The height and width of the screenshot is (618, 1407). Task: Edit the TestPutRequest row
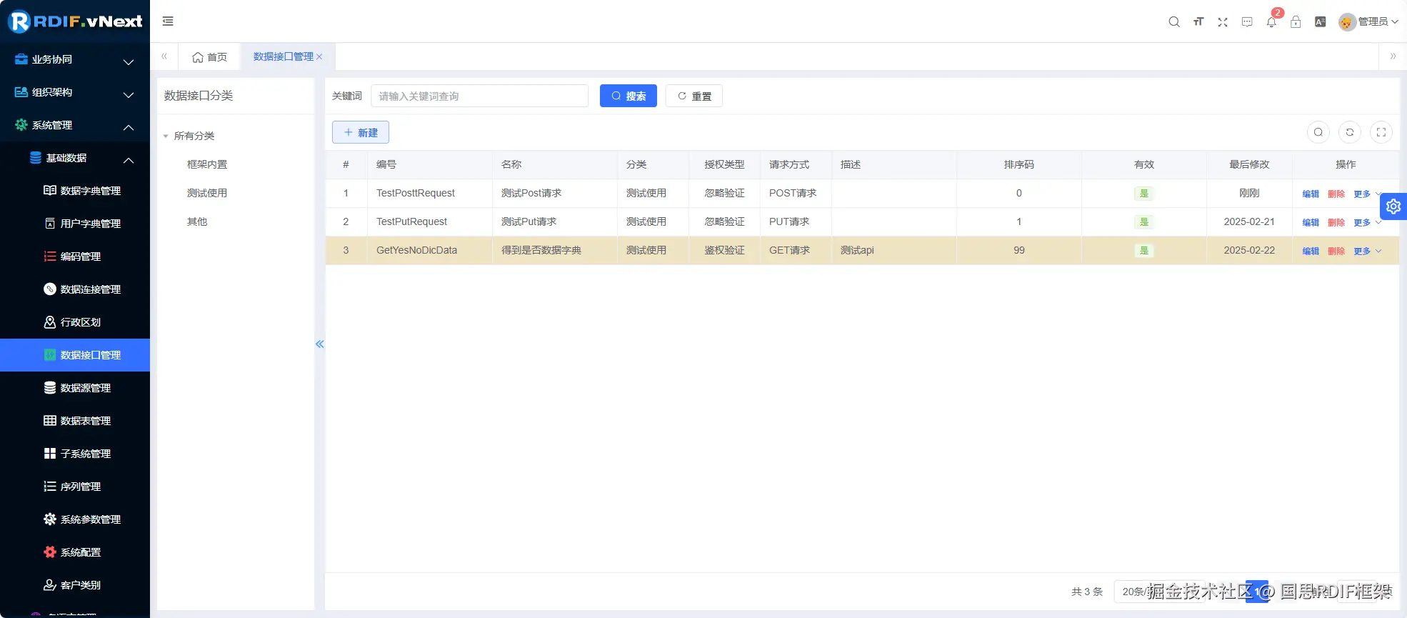click(x=1311, y=222)
